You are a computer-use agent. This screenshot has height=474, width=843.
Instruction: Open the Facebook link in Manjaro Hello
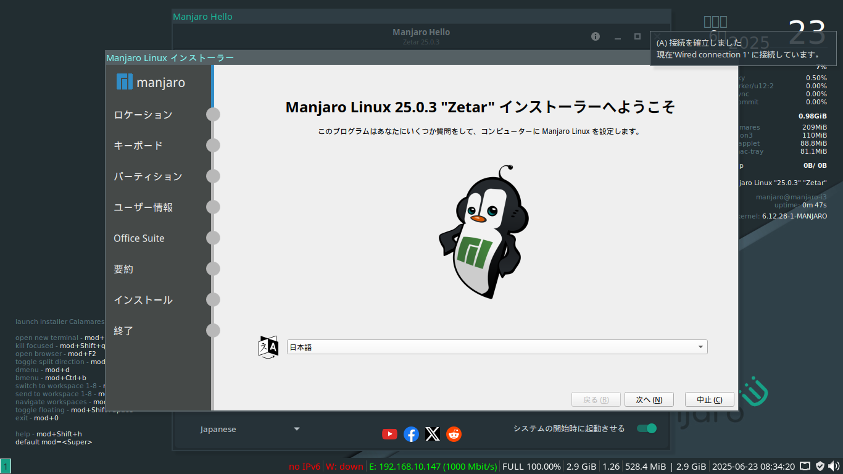point(411,434)
